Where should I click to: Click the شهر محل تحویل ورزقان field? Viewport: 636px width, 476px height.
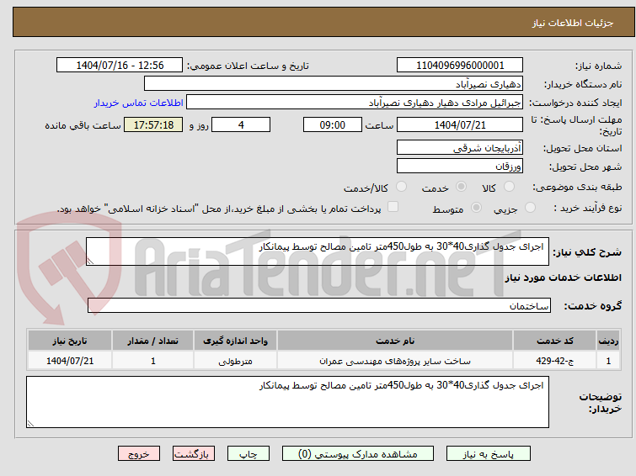[460, 166]
